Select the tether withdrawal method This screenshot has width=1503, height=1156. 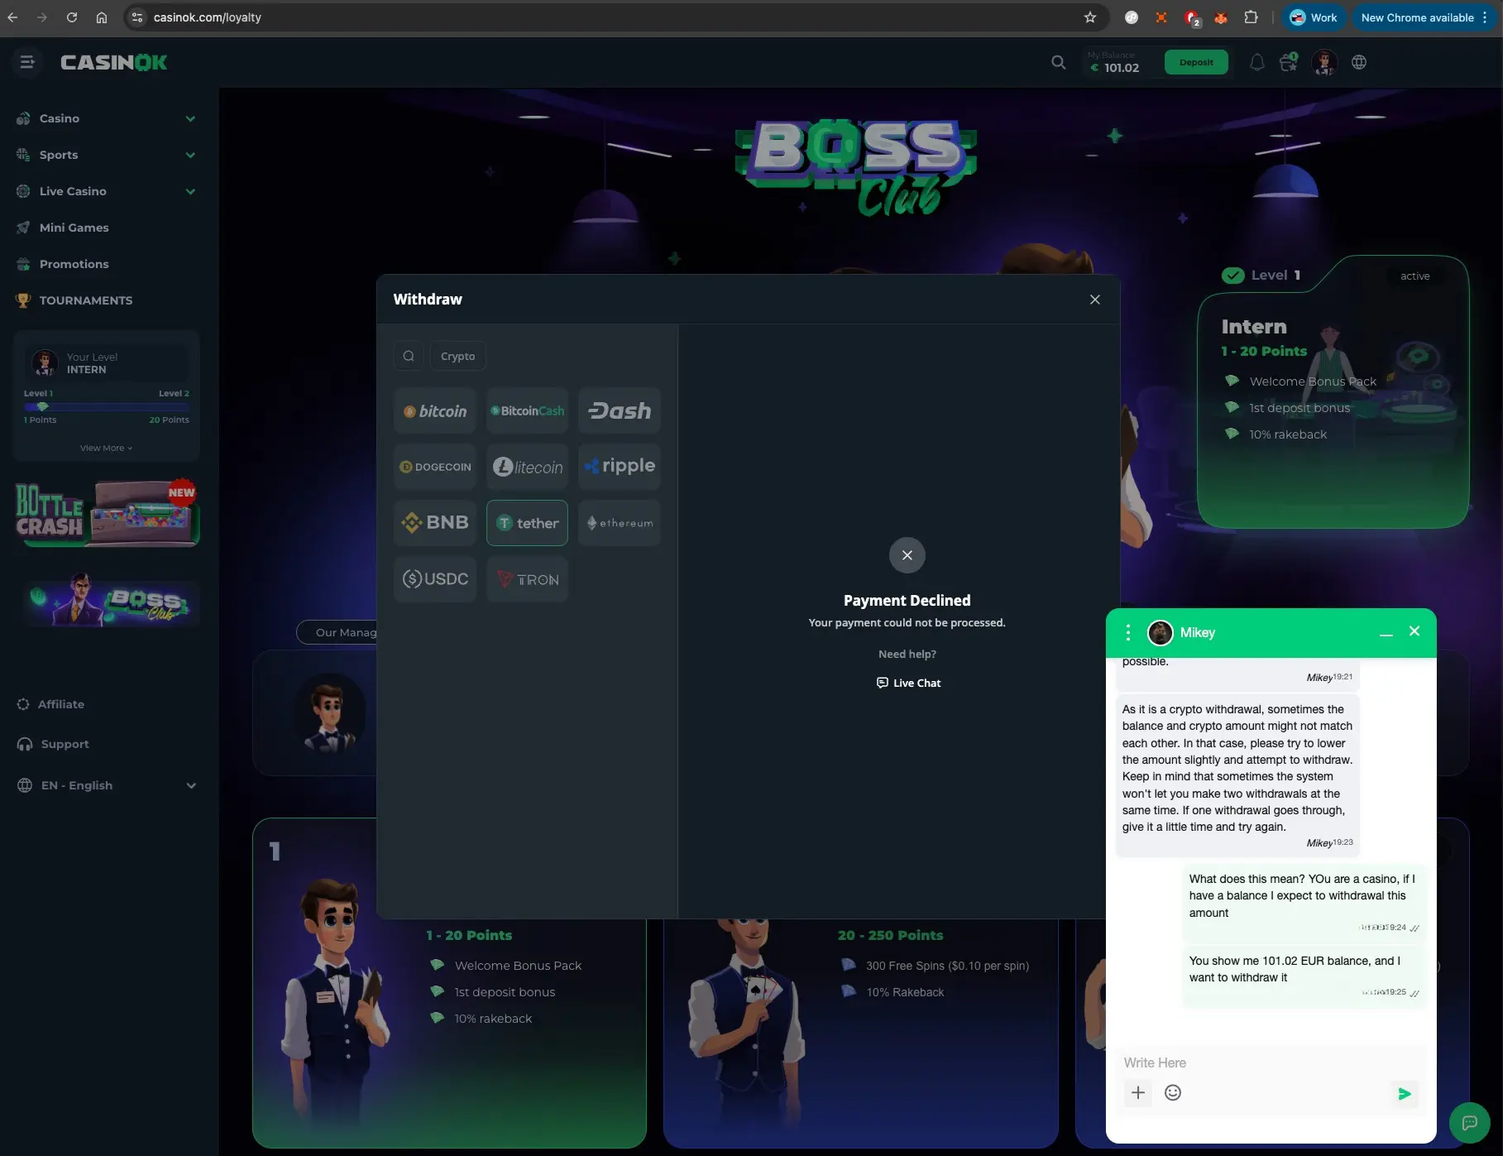click(x=527, y=523)
